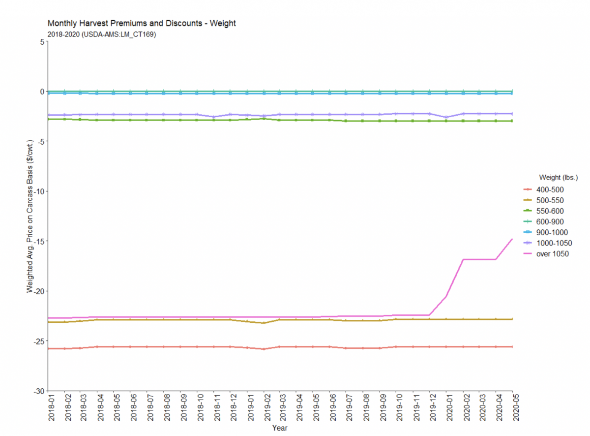This screenshot has width=590, height=436.
Task: Click the 400-500 legend line swatch
Action: 529,189
